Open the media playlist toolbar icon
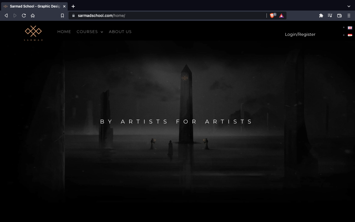The height and width of the screenshot is (222, 355). [330, 16]
